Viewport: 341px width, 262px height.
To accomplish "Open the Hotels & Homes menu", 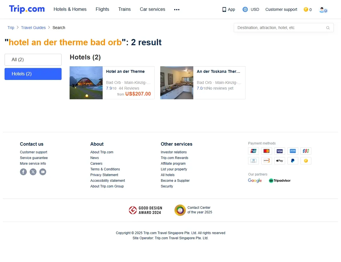I will point(70,9).
